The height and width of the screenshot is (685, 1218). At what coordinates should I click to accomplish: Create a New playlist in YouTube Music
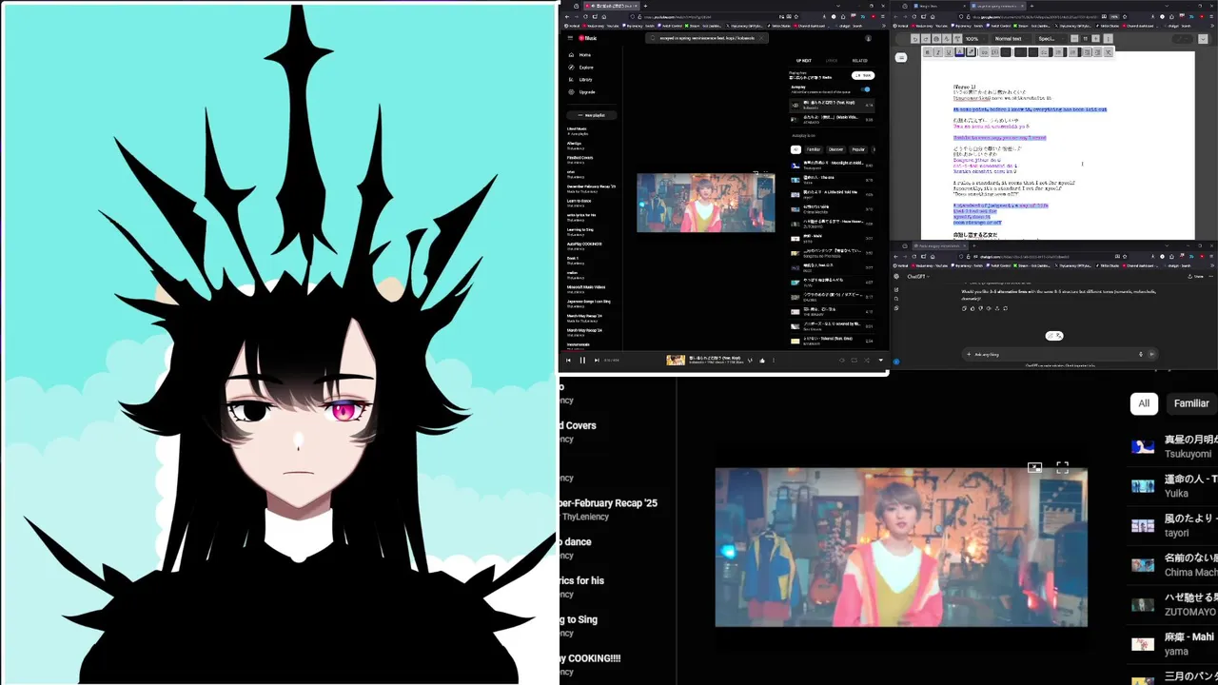(x=591, y=115)
